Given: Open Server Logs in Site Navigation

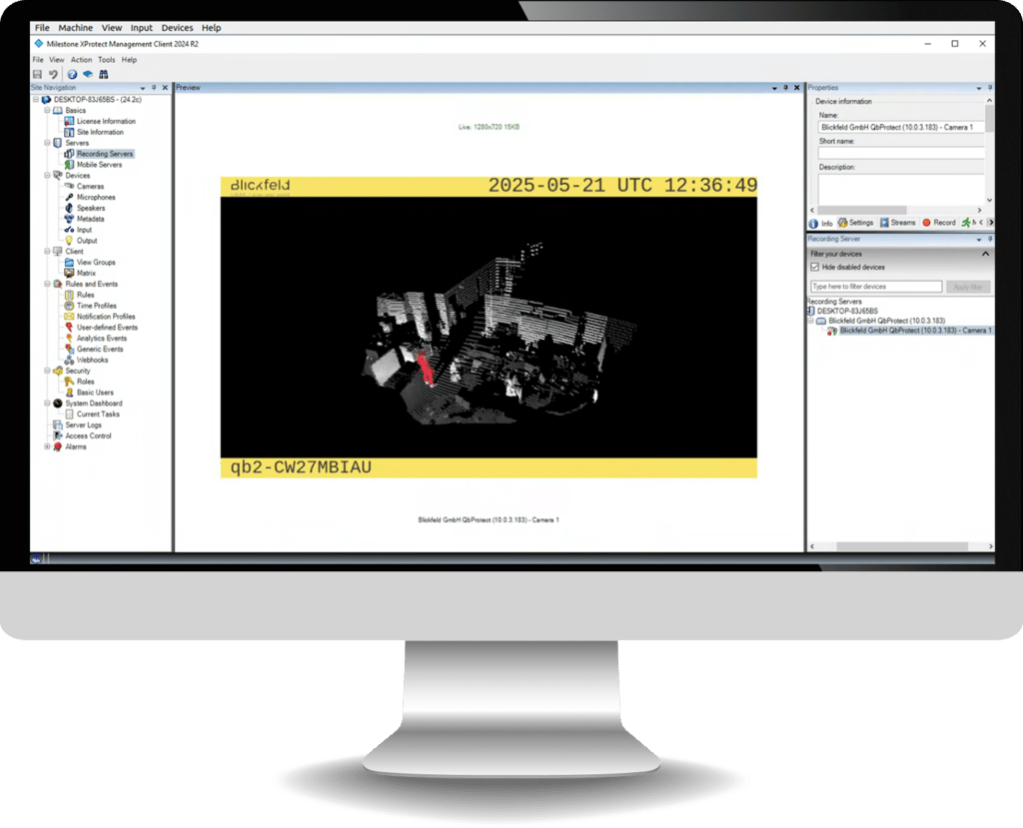Looking at the screenshot, I should click(x=84, y=424).
